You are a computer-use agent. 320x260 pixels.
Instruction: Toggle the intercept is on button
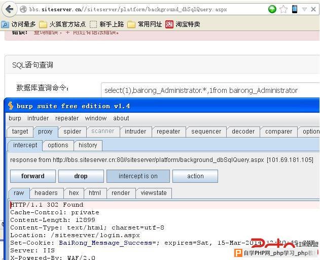[x=138, y=176]
